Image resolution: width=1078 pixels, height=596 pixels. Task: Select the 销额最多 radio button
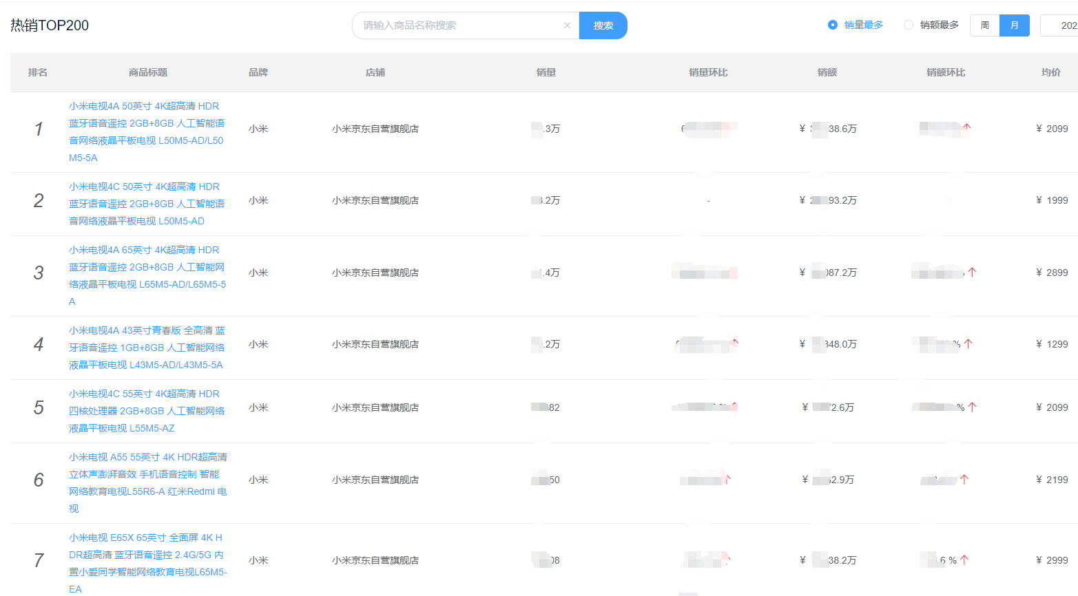pyautogui.click(x=909, y=25)
